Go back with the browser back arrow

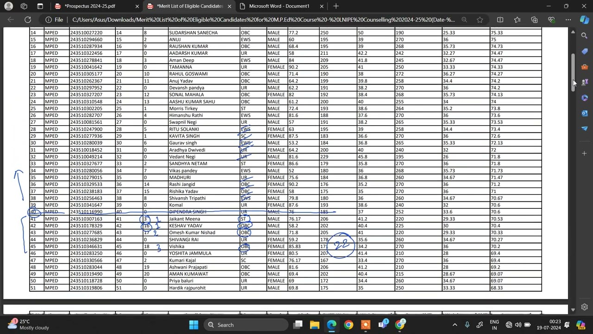tap(11, 20)
